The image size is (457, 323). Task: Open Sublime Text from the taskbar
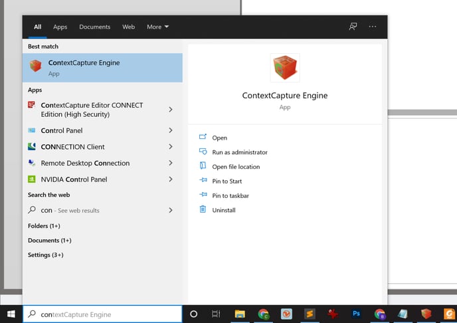click(310, 314)
